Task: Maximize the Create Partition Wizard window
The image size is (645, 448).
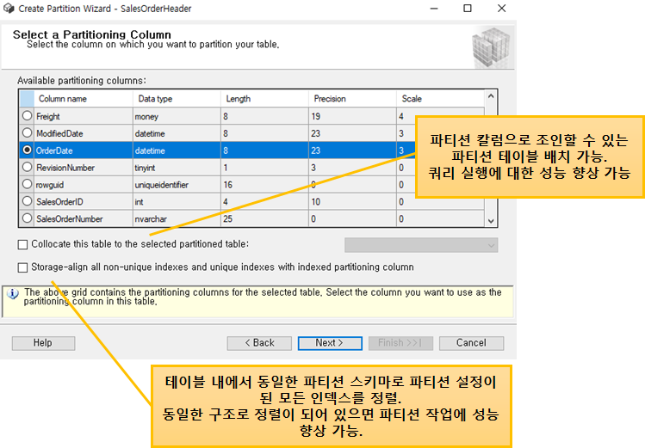Action: tap(468, 9)
